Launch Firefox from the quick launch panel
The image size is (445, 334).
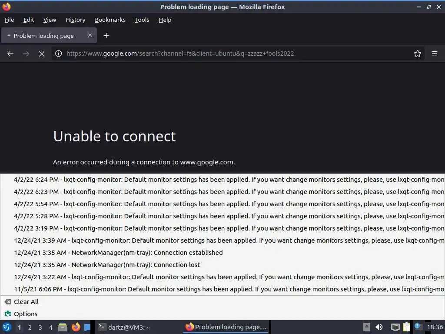[x=76, y=327]
